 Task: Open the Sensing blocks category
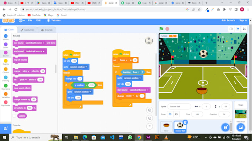(x=6, y=78)
